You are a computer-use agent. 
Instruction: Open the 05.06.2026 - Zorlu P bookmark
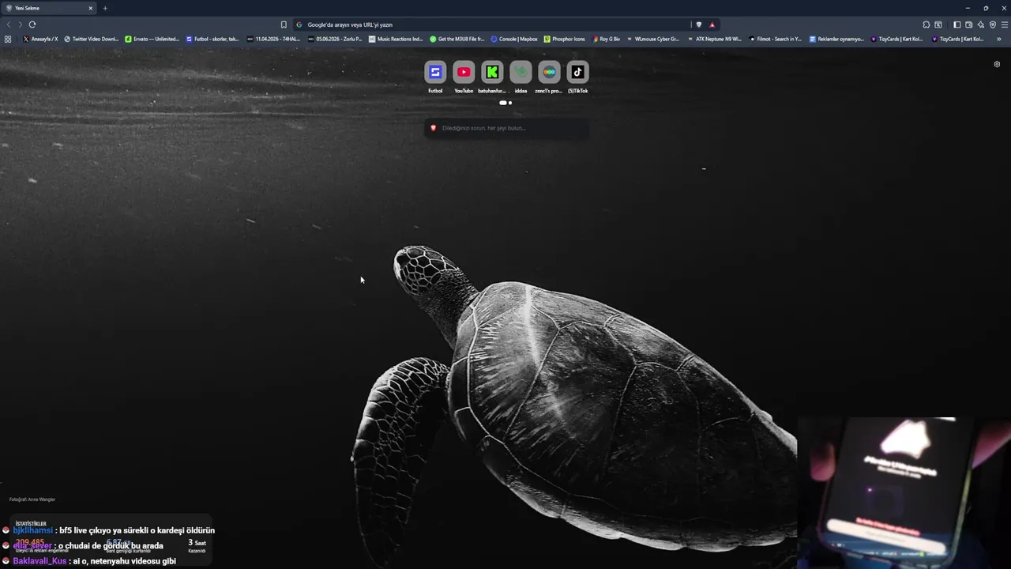click(335, 39)
